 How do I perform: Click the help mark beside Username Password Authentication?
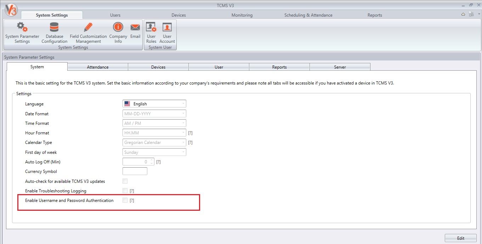pos(132,201)
